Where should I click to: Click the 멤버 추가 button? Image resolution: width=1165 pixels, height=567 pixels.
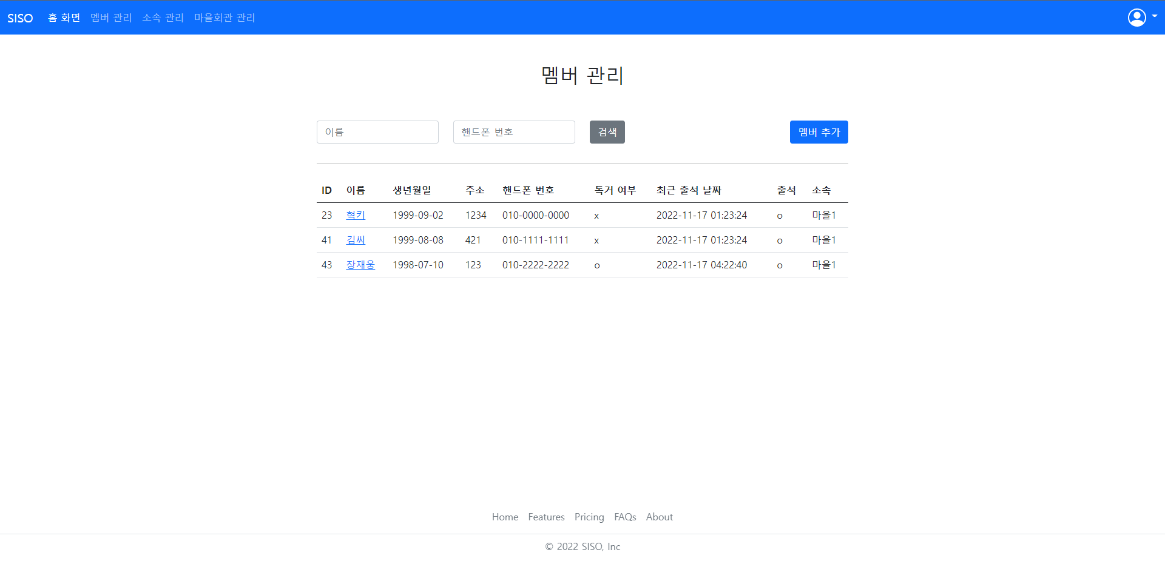[x=819, y=132]
